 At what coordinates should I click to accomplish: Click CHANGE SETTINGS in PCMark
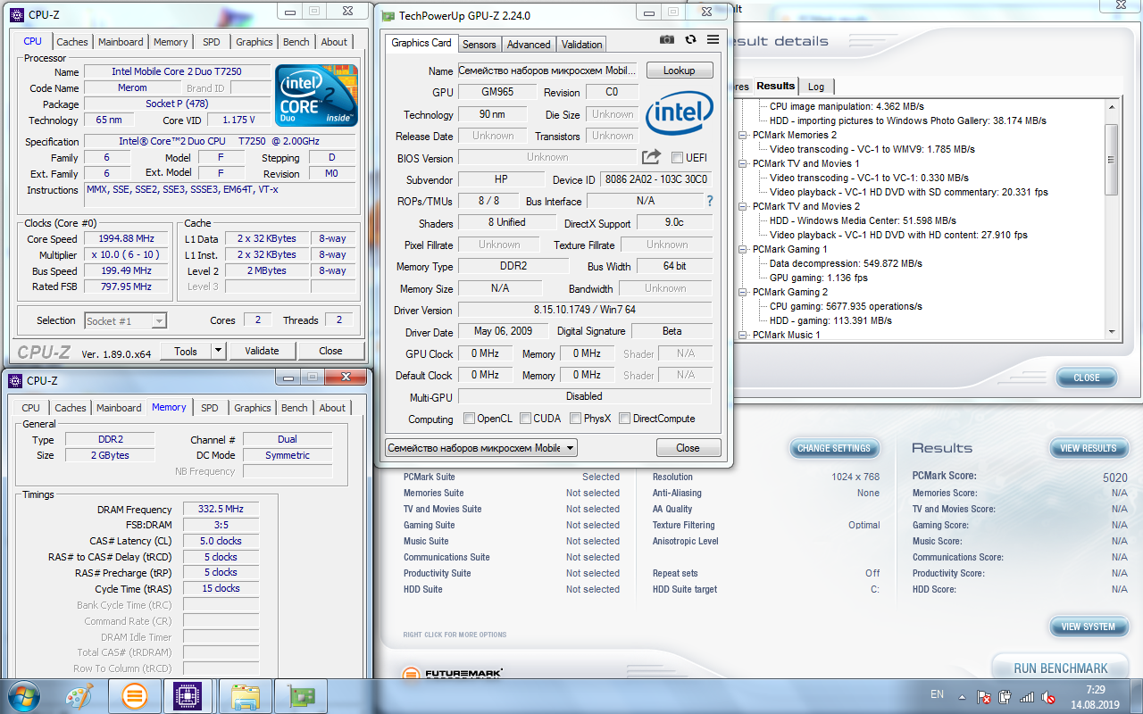pos(834,448)
